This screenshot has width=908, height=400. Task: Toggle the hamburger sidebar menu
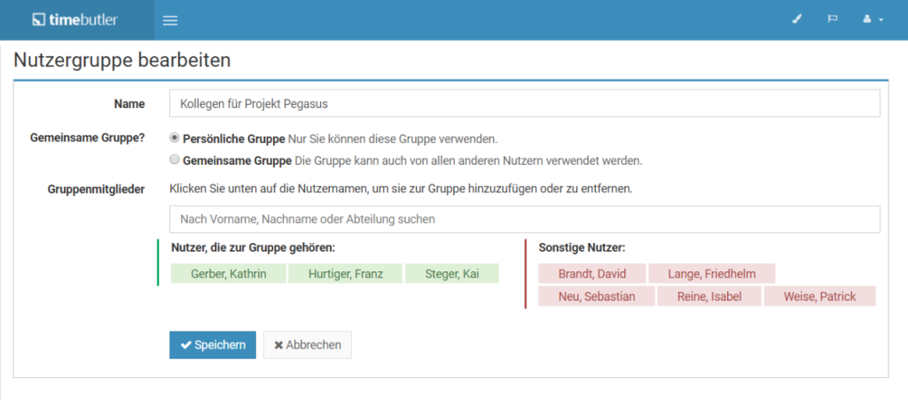171,20
